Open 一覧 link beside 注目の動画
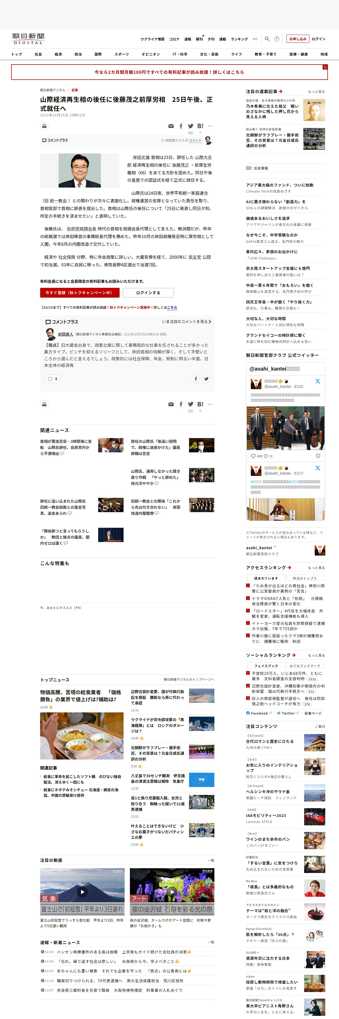Screen dimensions: 339x1019 [211, 860]
